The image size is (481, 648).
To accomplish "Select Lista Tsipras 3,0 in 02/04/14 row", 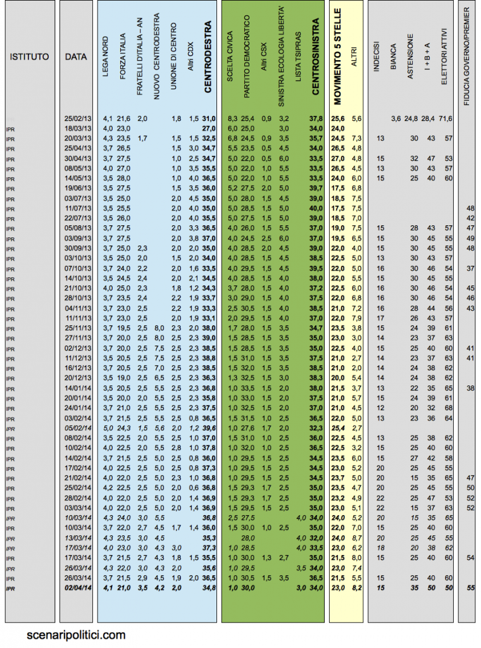I will (301, 588).
